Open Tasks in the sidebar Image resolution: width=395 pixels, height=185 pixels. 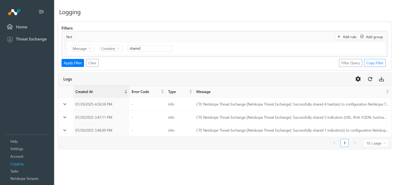(14, 171)
